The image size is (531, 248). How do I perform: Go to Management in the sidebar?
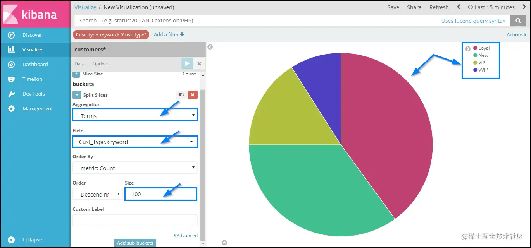38,109
